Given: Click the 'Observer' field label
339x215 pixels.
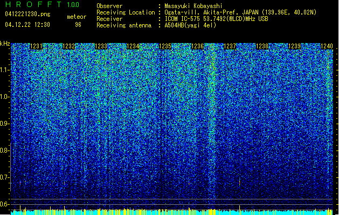Looking at the screenshot, I should [x=109, y=6].
